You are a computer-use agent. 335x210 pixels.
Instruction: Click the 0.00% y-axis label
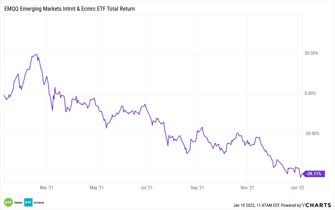click(x=310, y=93)
